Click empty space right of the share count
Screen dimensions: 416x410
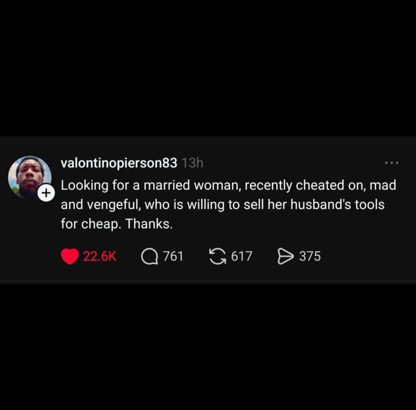pos(366,256)
